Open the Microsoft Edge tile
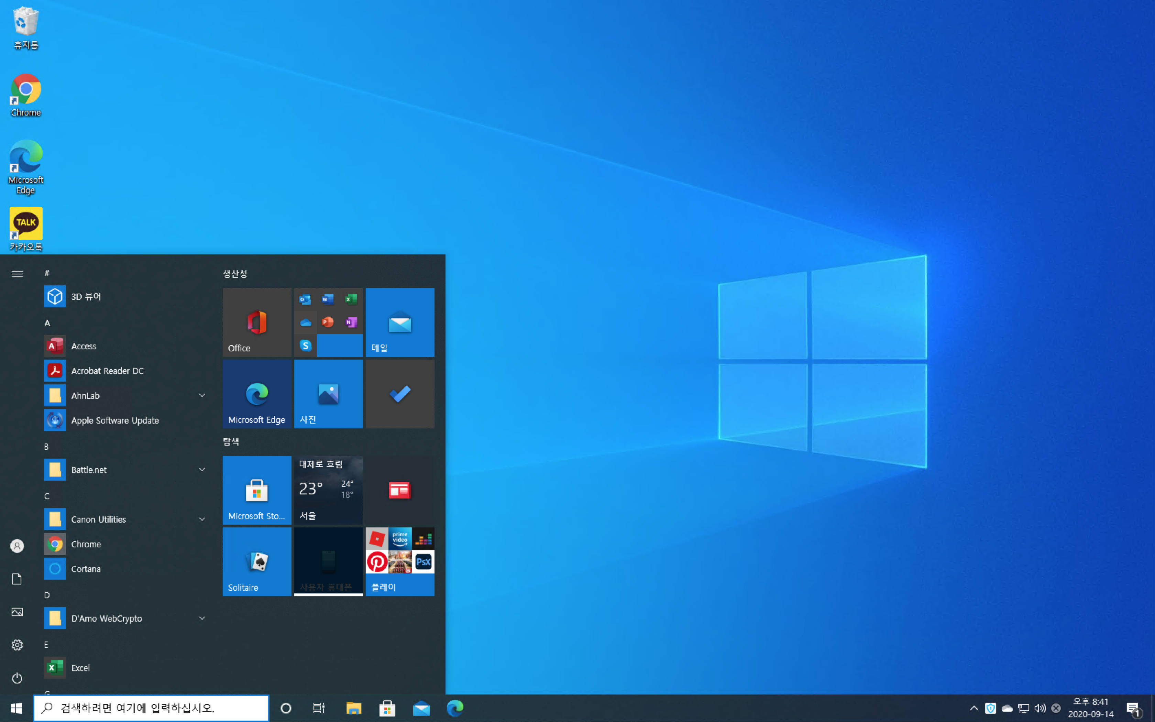Viewport: 1155px width, 722px height. tap(257, 394)
